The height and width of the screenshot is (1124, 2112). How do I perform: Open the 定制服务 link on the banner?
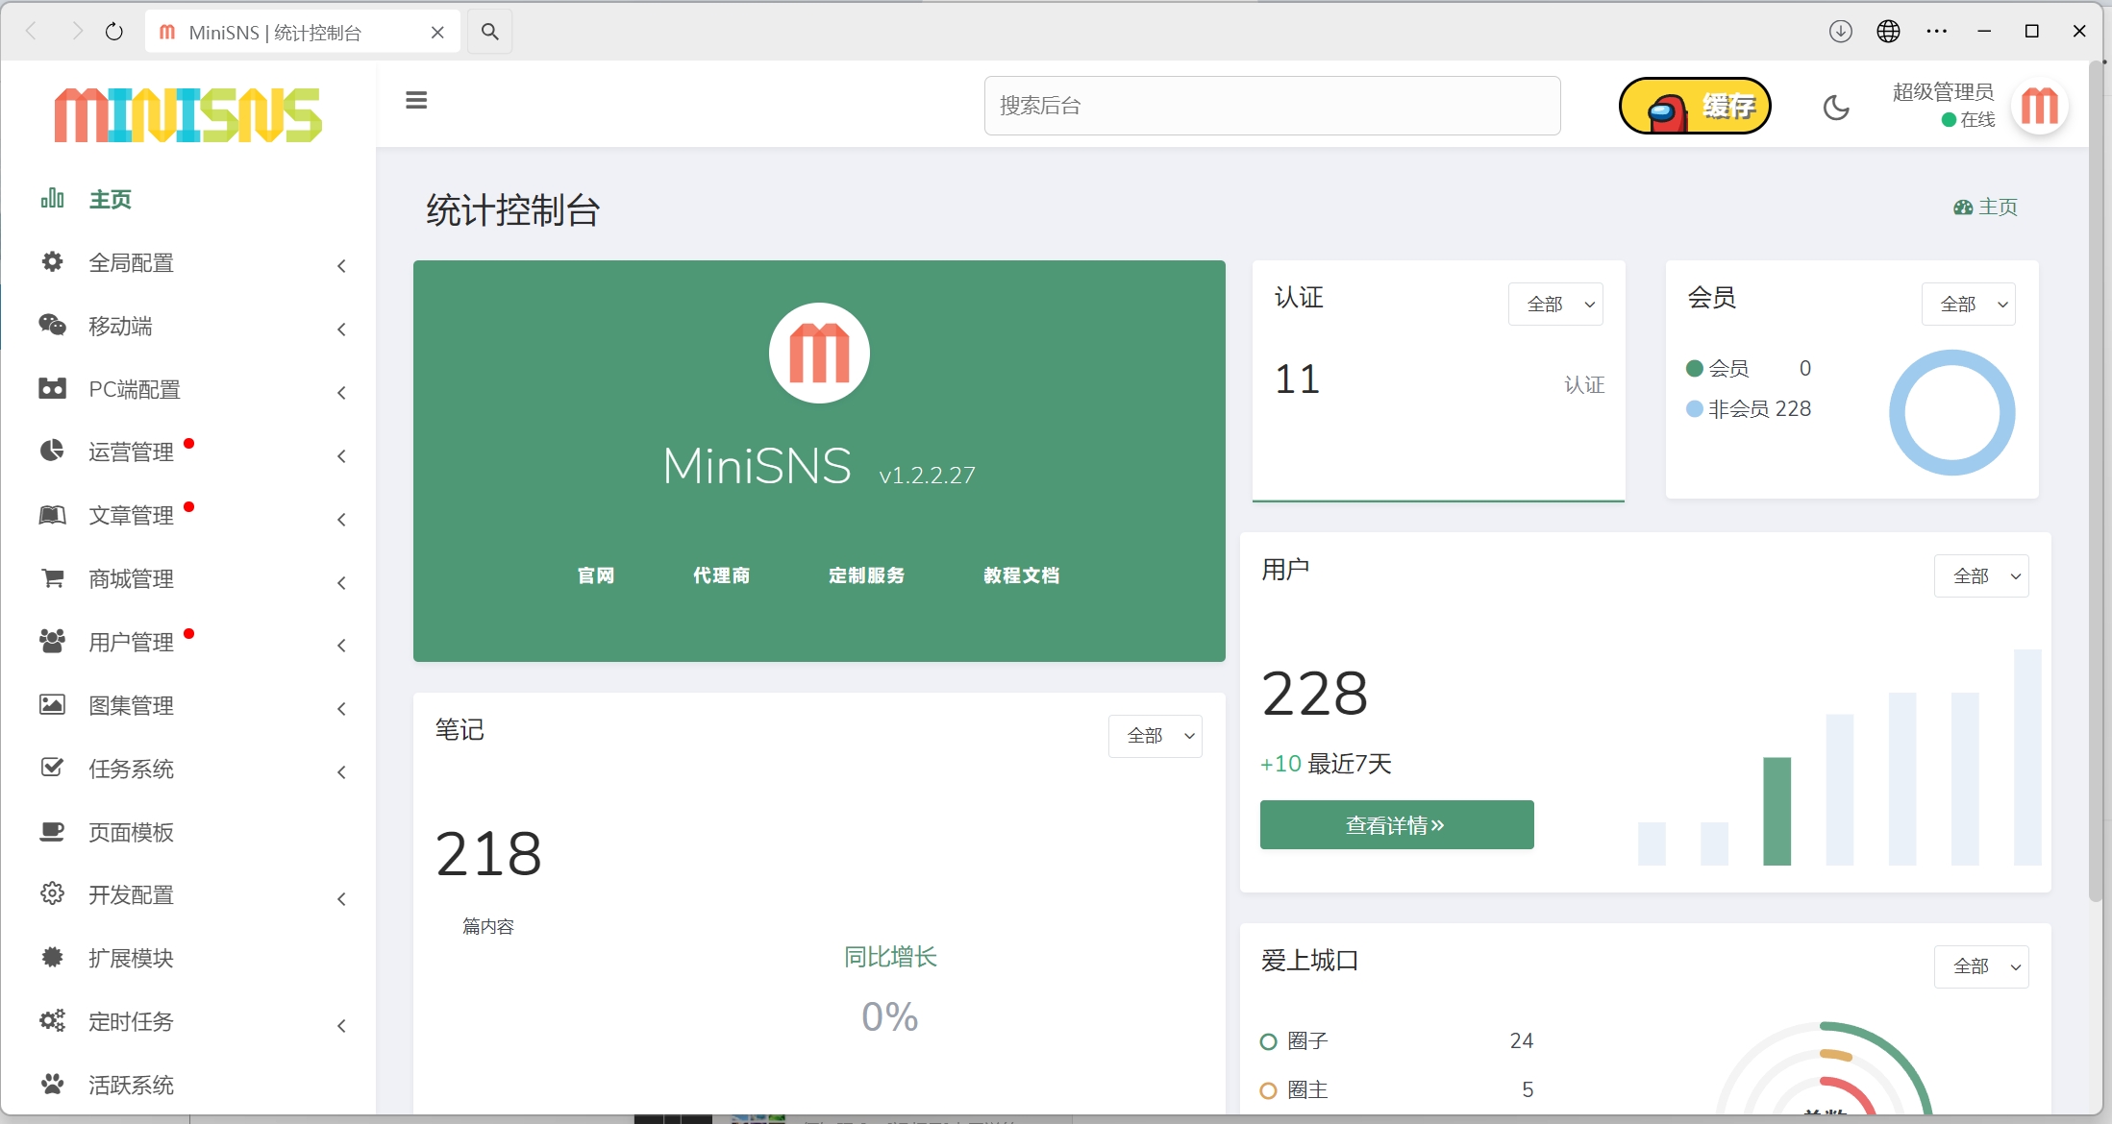[867, 575]
